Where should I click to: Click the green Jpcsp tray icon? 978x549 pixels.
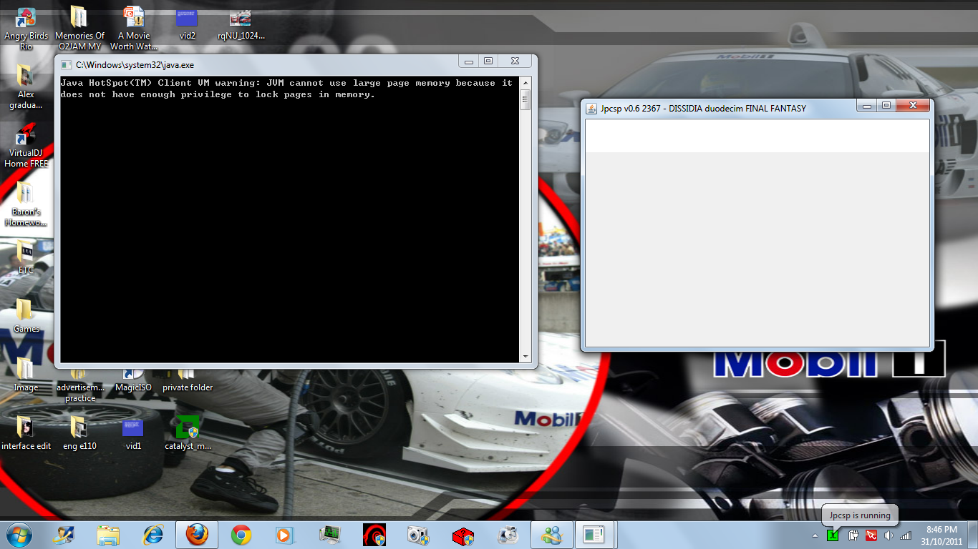pos(833,535)
